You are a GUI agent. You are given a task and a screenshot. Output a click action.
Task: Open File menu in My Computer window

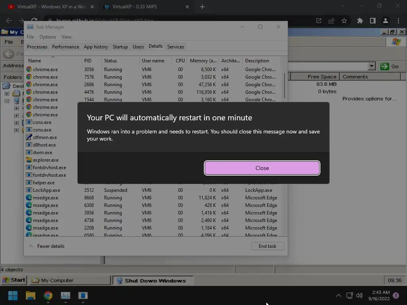click(x=9, y=42)
